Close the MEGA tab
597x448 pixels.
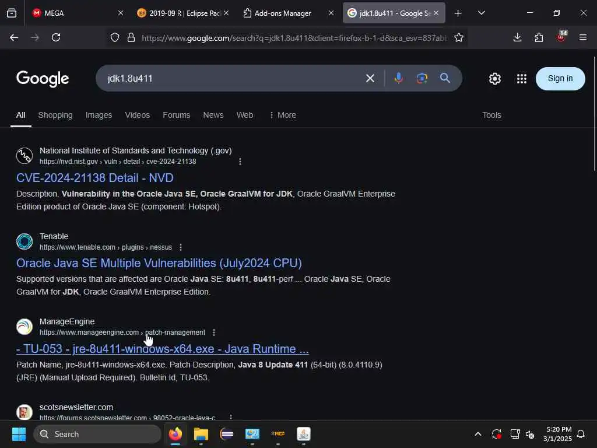(x=120, y=13)
